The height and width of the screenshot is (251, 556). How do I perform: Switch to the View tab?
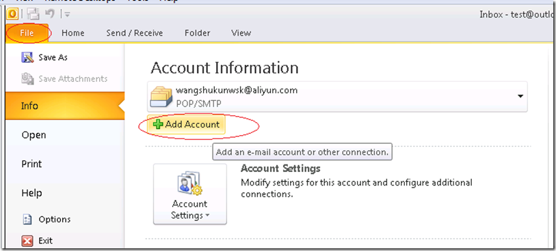coord(241,33)
